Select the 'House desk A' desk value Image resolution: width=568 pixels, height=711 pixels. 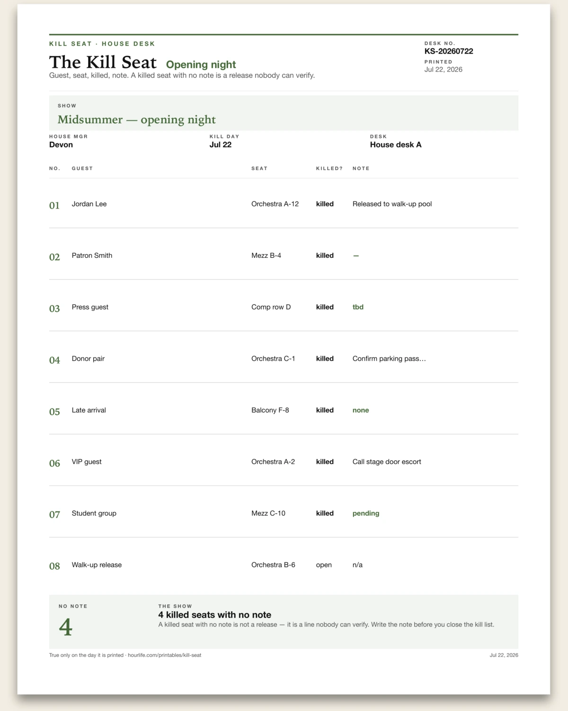[396, 145]
